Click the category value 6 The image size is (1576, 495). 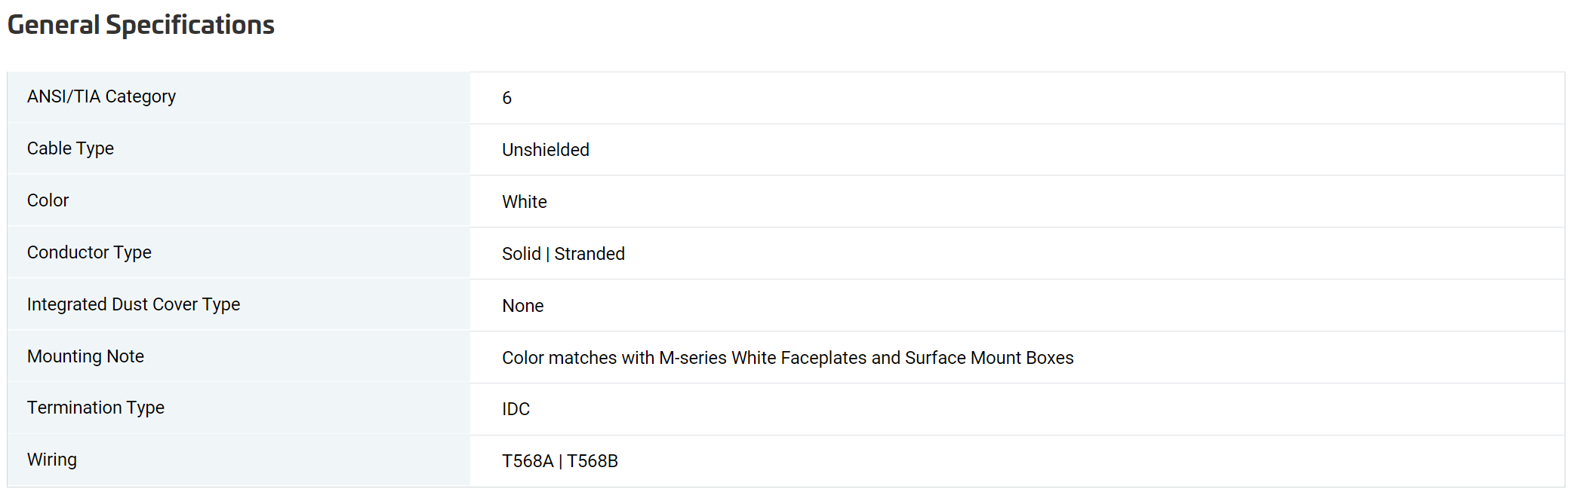pyautogui.click(x=507, y=98)
